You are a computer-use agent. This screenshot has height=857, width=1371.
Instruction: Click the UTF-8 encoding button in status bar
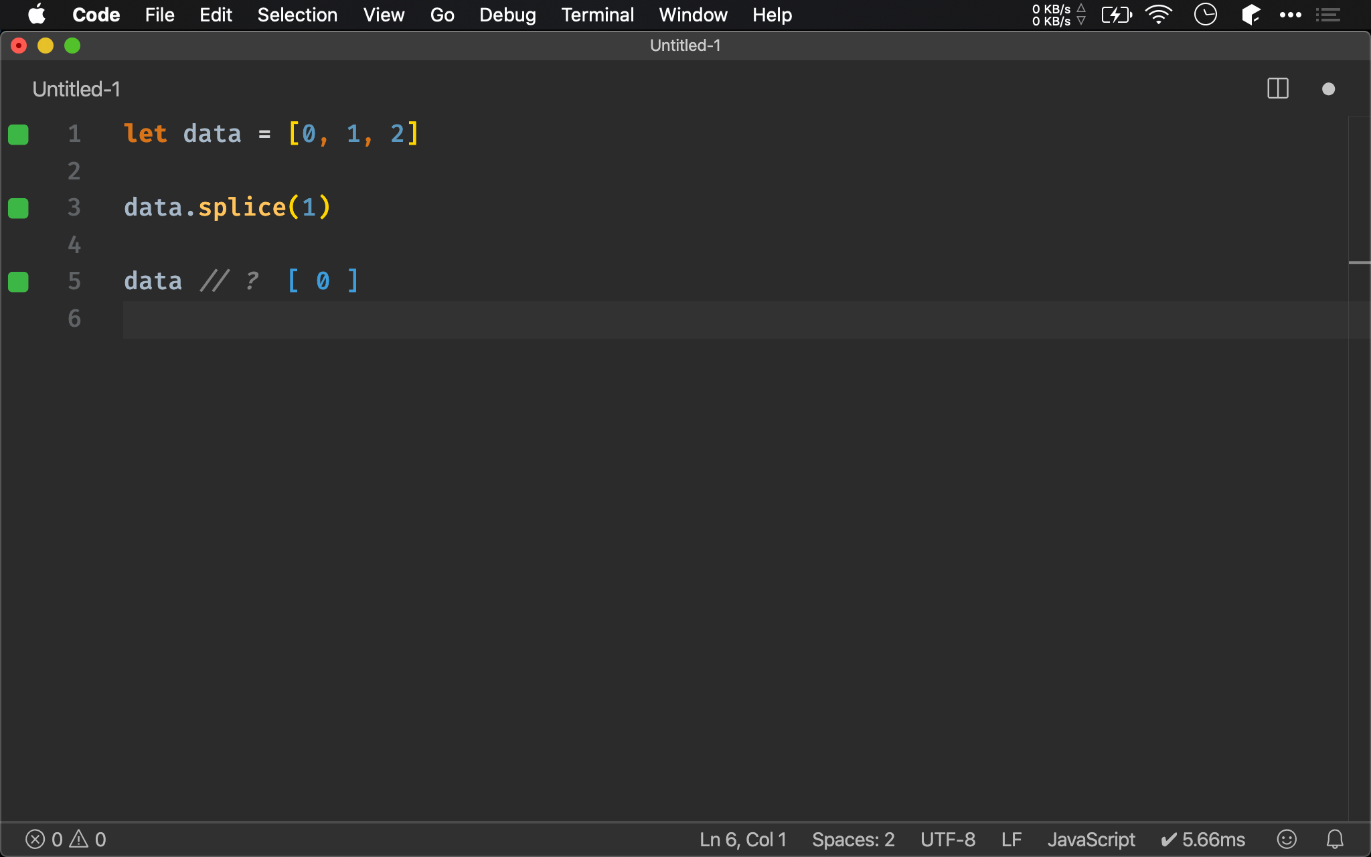pyautogui.click(x=946, y=839)
